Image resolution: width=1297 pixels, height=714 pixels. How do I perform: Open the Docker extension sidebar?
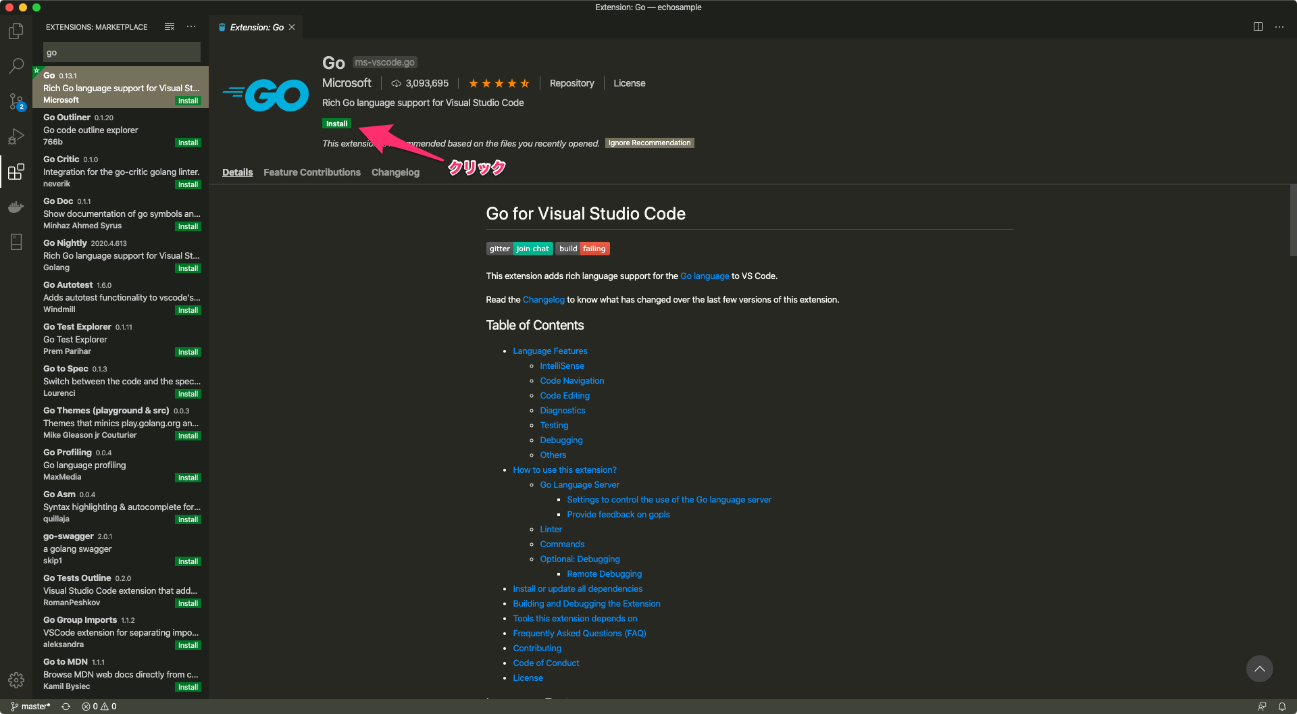16,207
